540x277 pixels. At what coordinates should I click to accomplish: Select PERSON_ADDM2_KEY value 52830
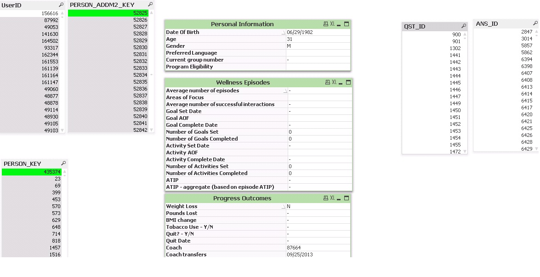pos(108,47)
